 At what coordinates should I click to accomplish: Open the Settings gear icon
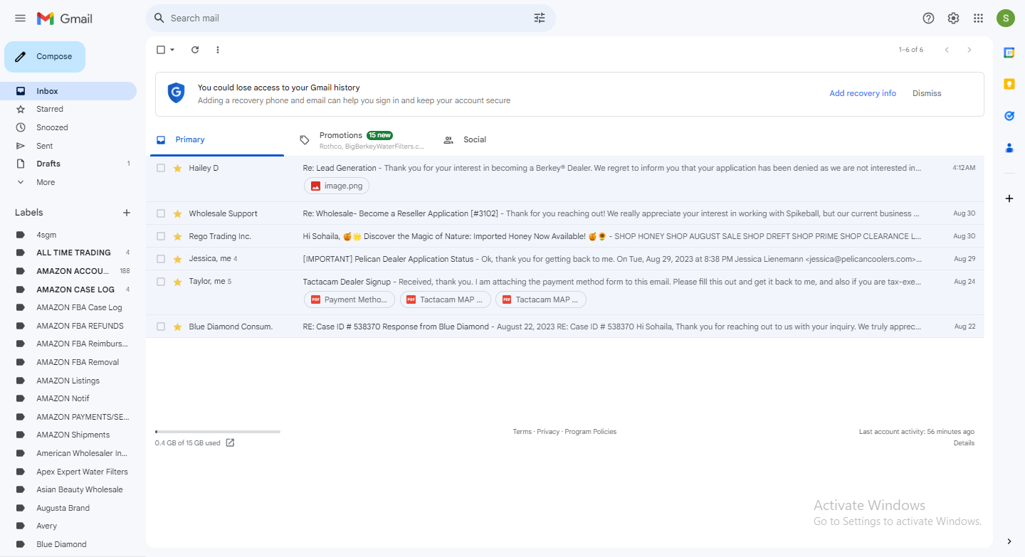[x=953, y=18]
